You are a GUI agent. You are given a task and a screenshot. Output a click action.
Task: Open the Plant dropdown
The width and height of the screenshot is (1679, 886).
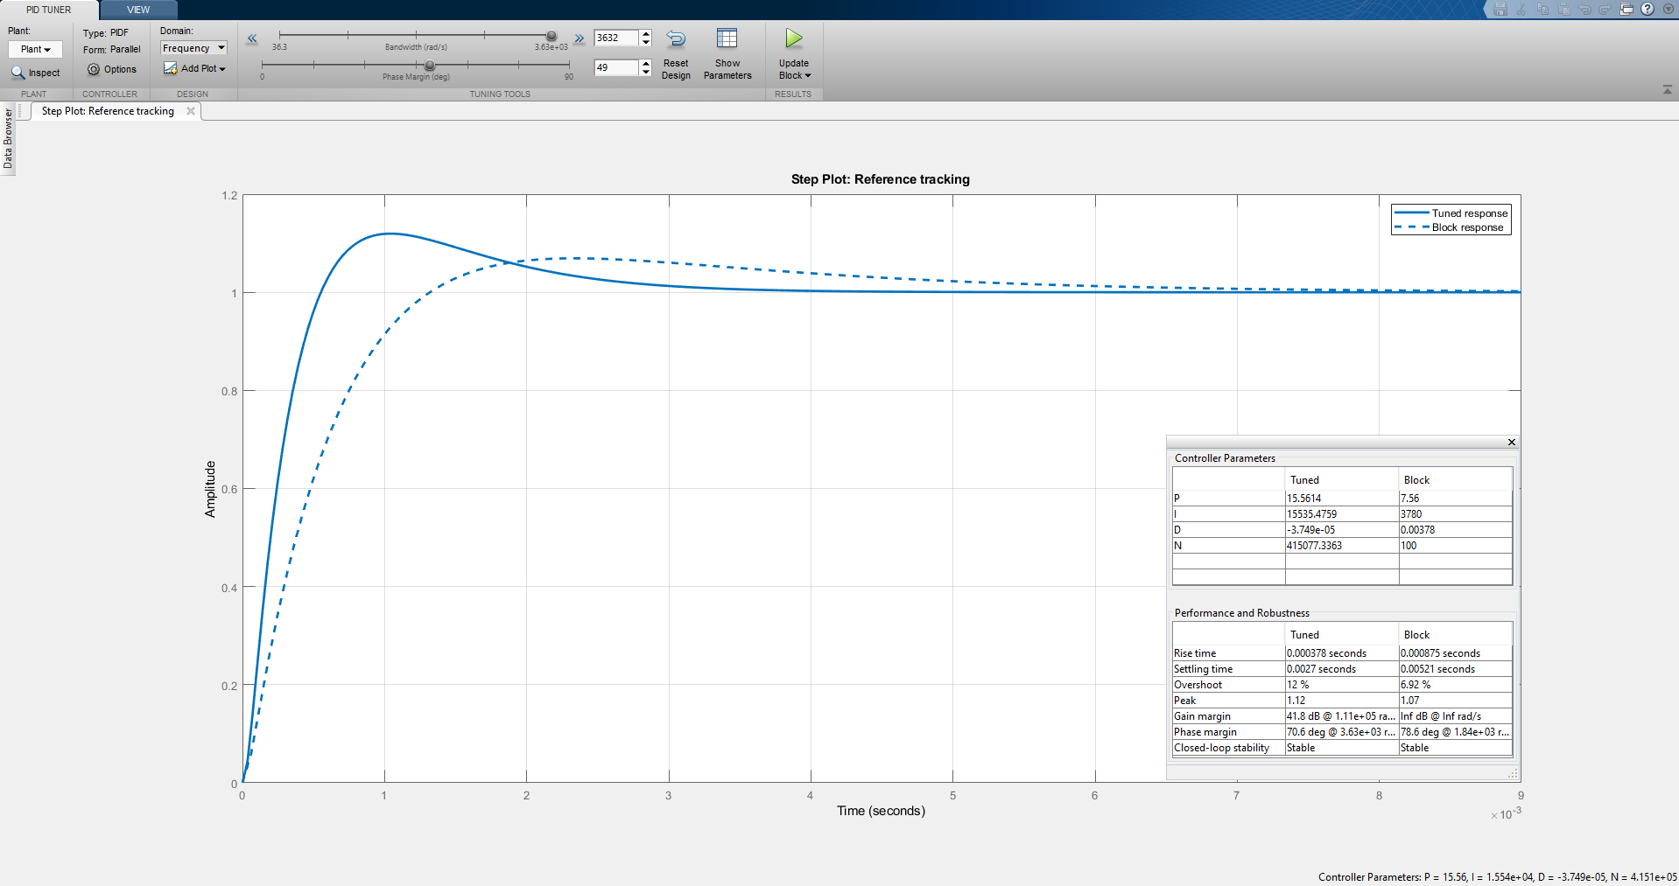pyautogui.click(x=35, y=49)
